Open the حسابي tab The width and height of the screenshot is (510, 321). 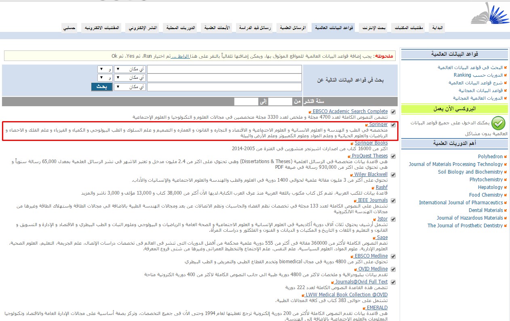point(69,27)
